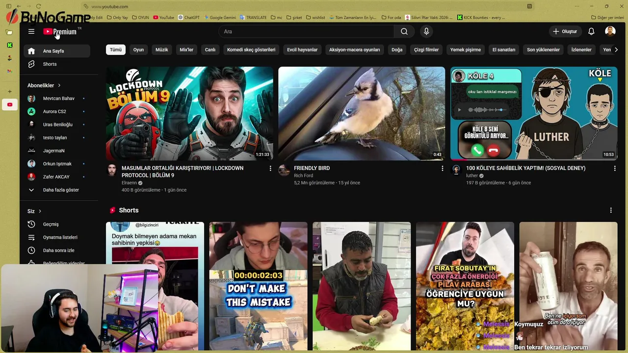Screen dimensions: 628x353
Task: Play Lockdown Protocol Bölüm 9 thumbnail
Action: [189, 114]
